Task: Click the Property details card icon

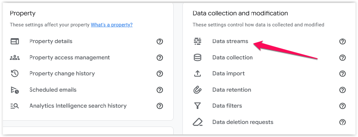Action: click(15, 41)
